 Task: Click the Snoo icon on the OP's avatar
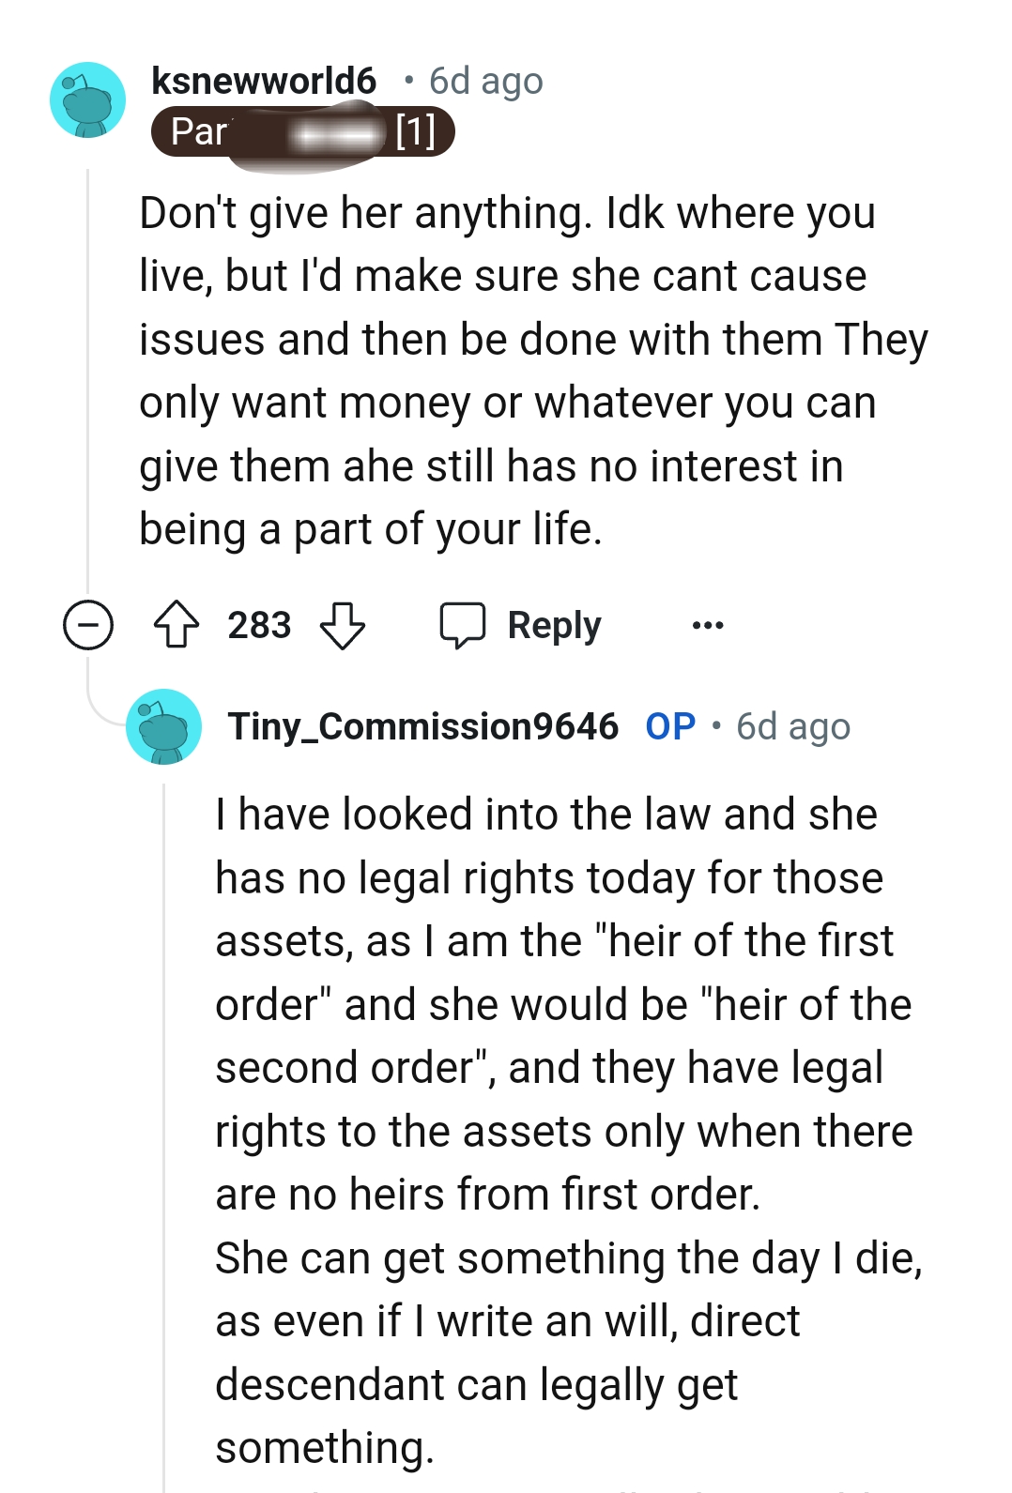[x=165, y=727]
